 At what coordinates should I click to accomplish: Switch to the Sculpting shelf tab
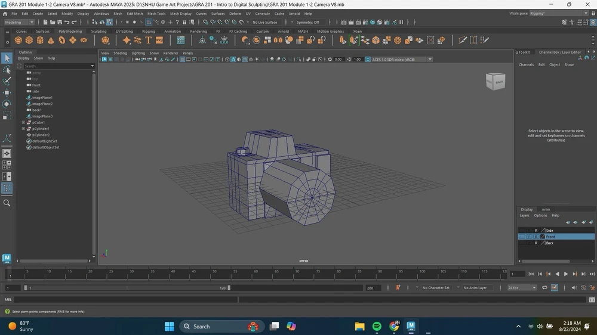pos(99,32)
